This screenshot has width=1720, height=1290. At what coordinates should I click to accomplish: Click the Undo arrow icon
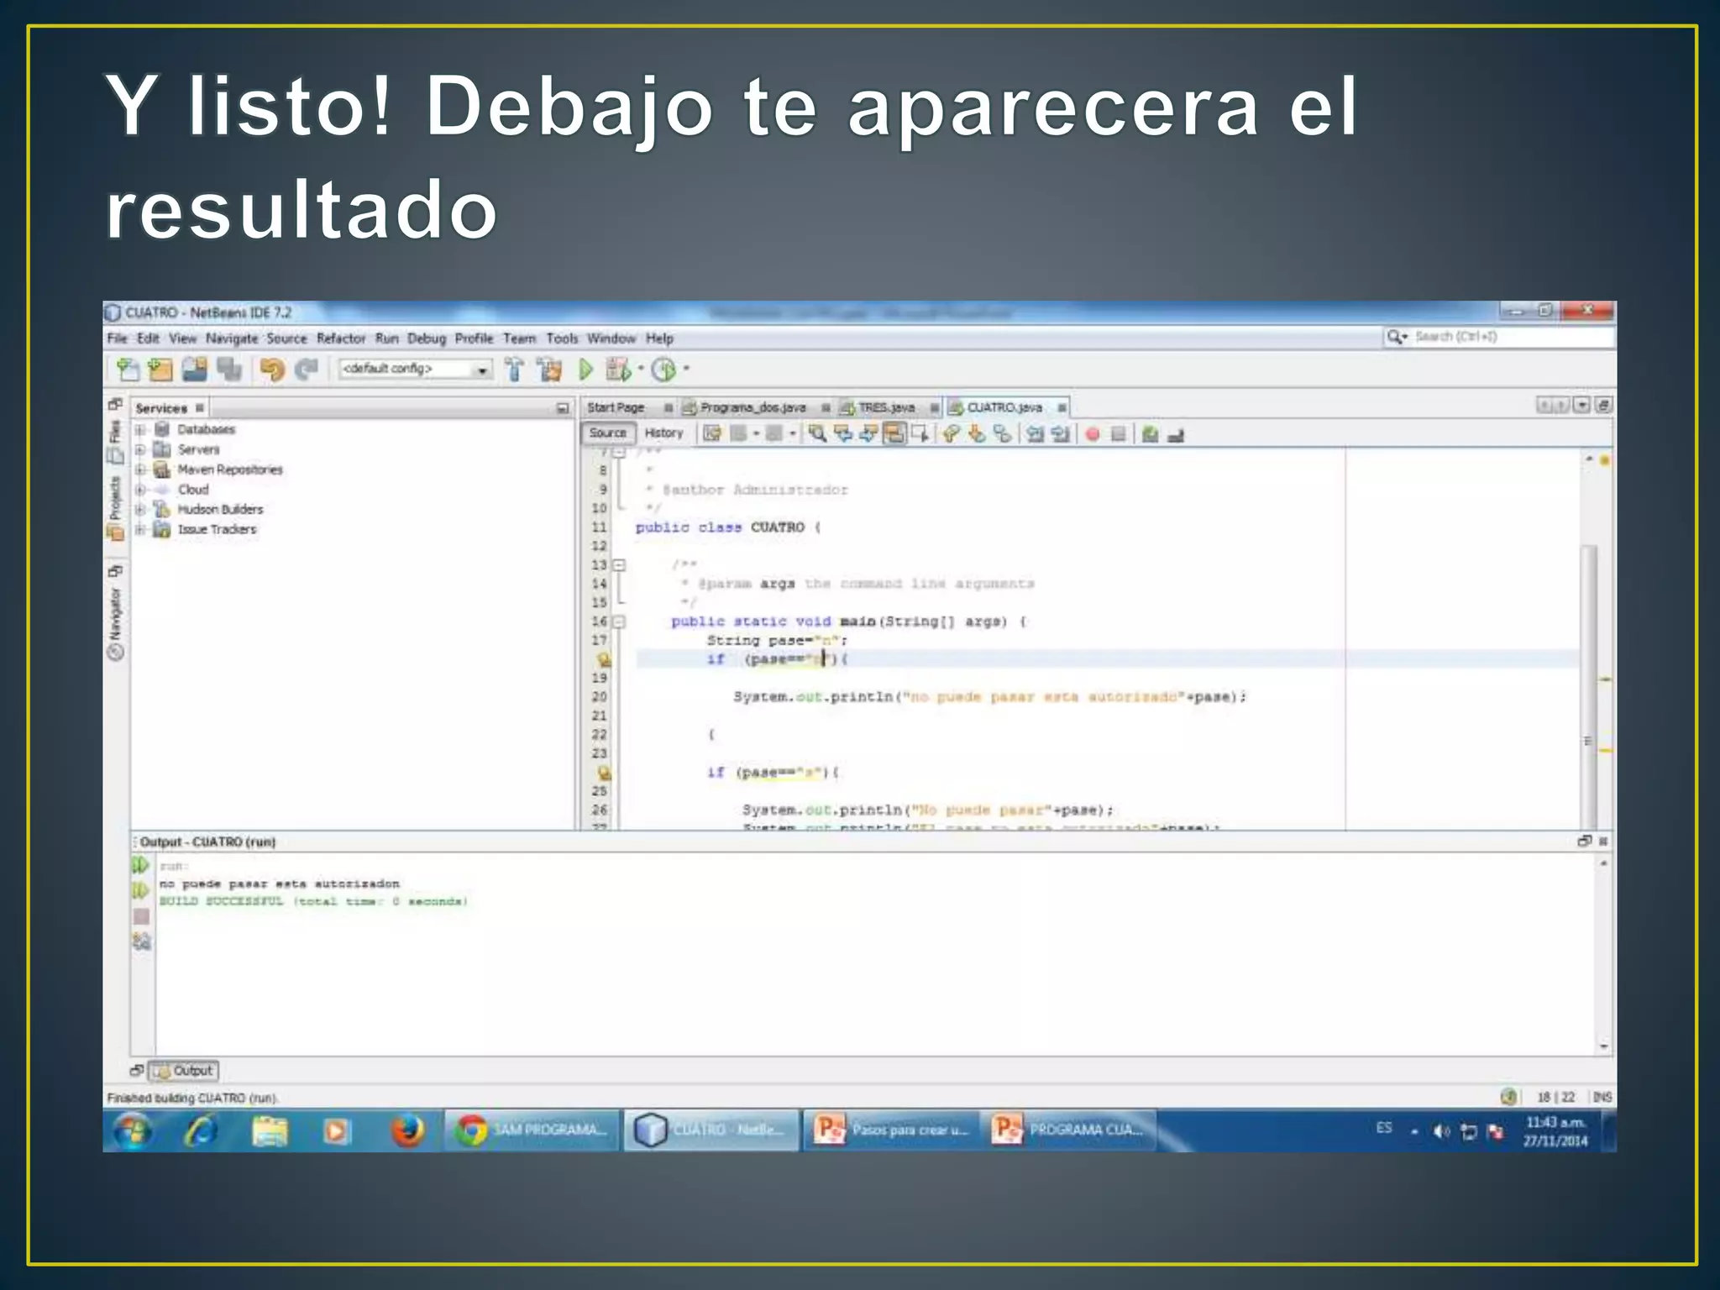(x=272, y=370)
